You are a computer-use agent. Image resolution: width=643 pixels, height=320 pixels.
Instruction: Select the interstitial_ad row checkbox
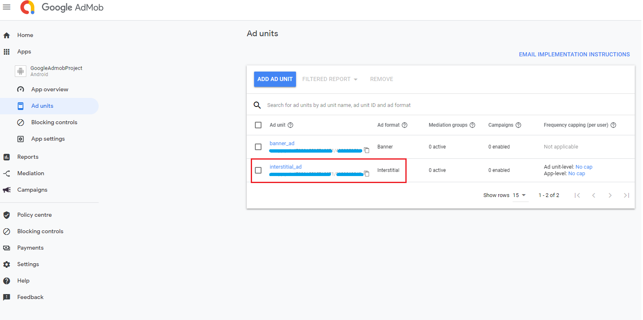click(258, 170)
